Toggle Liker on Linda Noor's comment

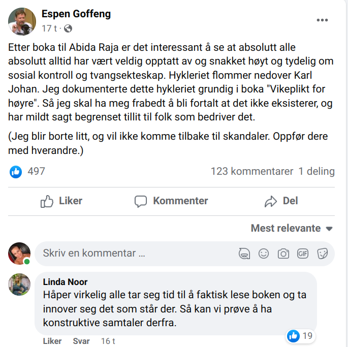52,341
